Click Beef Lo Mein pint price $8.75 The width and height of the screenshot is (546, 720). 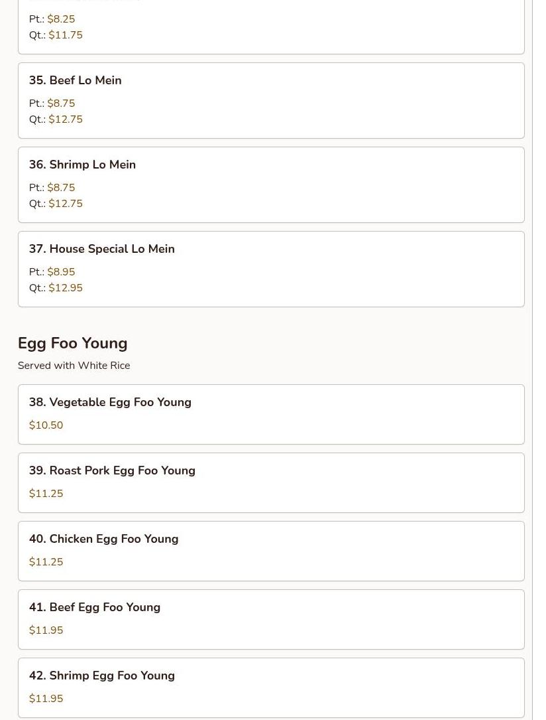pyautogui.click(x=61, y=104)
